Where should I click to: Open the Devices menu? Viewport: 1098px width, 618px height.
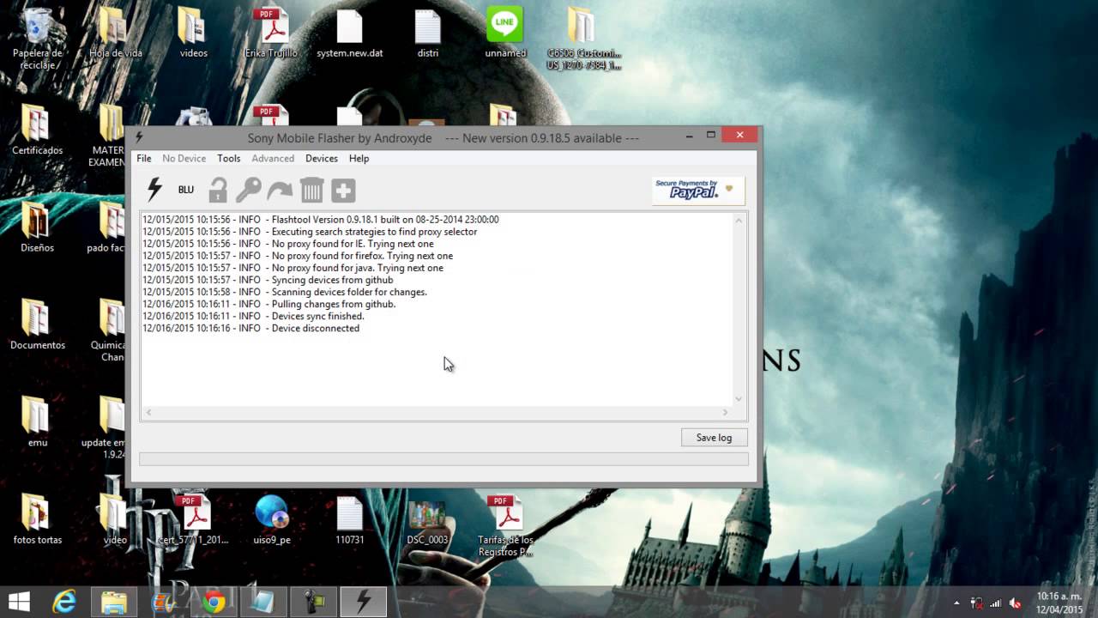point(322,159)
